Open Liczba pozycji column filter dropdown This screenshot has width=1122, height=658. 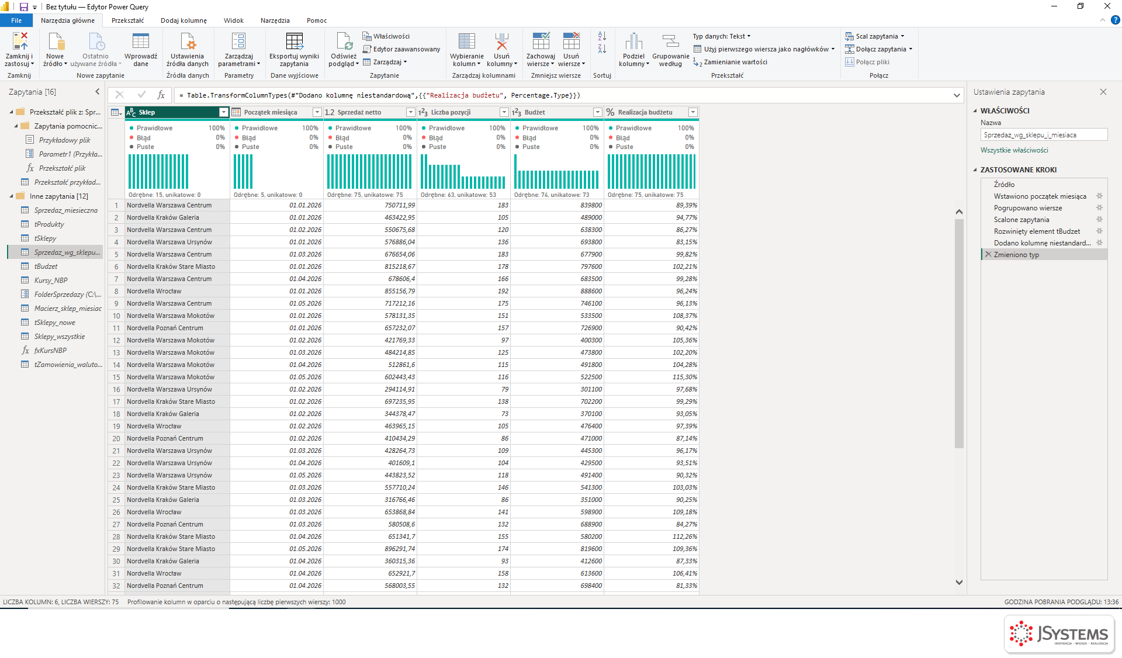click(504, 112)
